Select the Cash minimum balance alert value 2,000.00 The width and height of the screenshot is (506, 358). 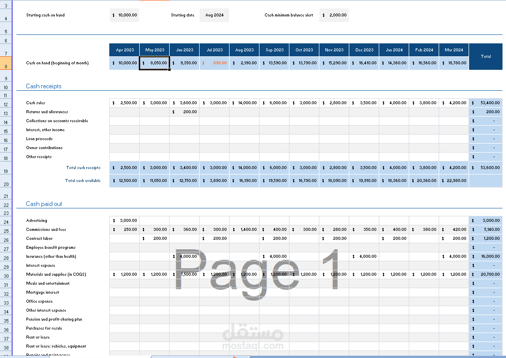[x=334, y=15]
